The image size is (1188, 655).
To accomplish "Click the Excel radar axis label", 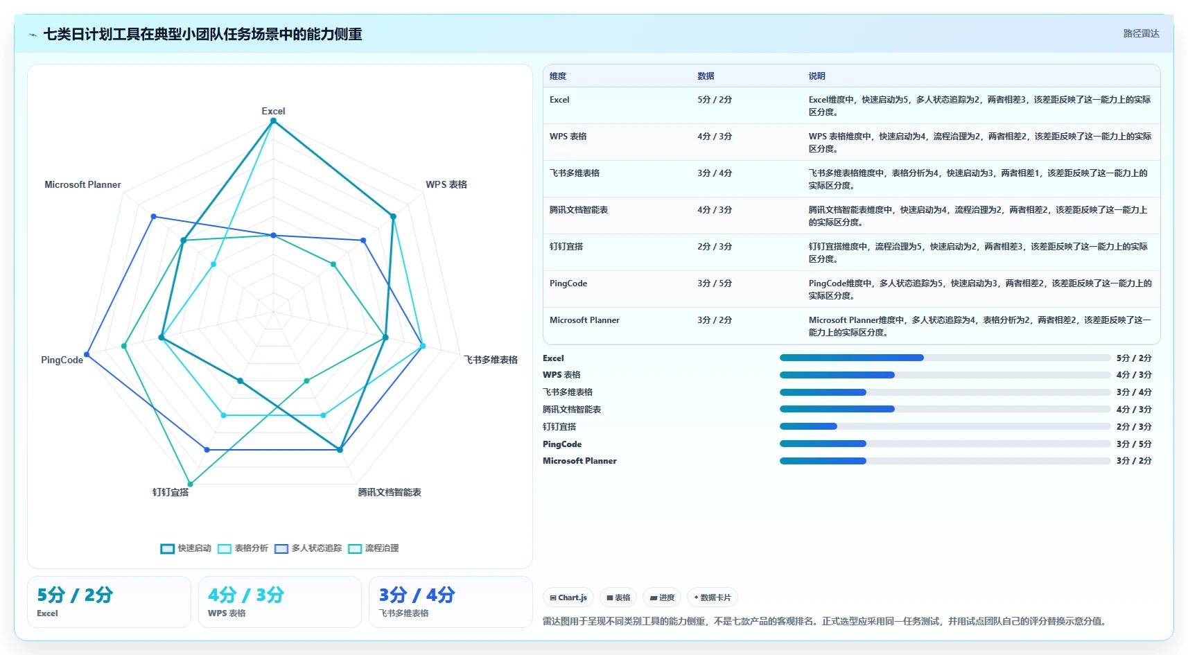I will point(273,111).
